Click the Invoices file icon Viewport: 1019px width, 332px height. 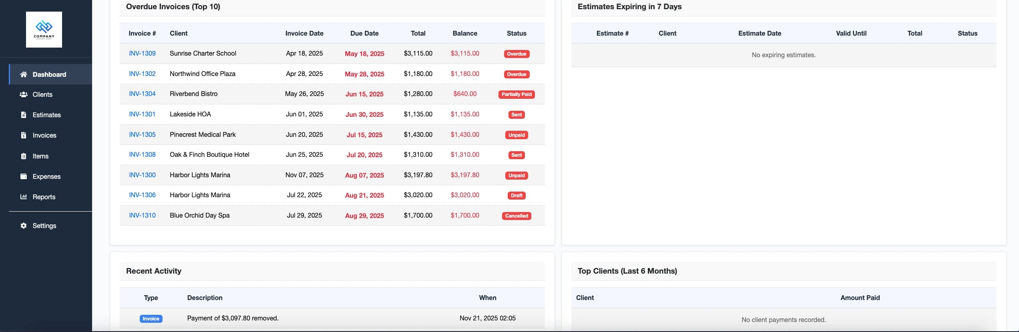[24, 135]
